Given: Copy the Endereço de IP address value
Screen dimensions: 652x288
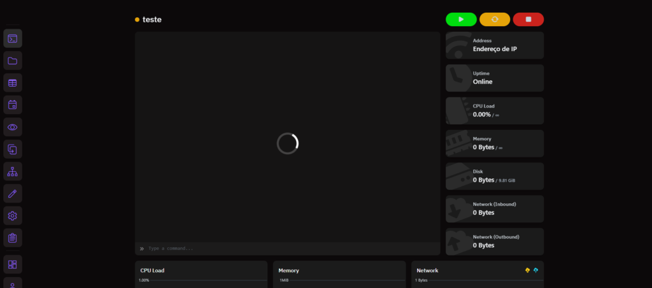Looking at the screenshot, I should point(495,48).
